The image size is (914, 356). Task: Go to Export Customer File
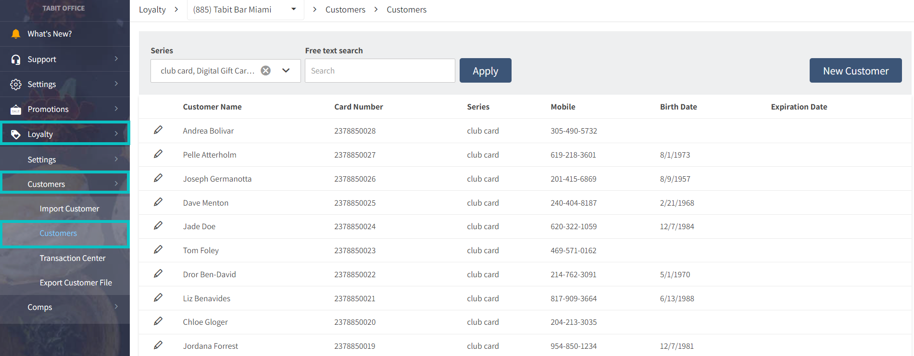pos(75,282)
